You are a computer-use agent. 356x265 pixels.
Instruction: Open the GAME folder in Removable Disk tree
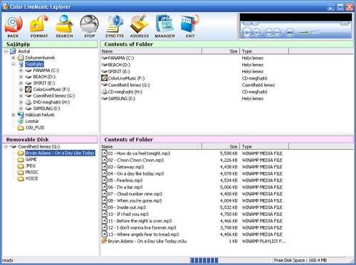(31, 160)
